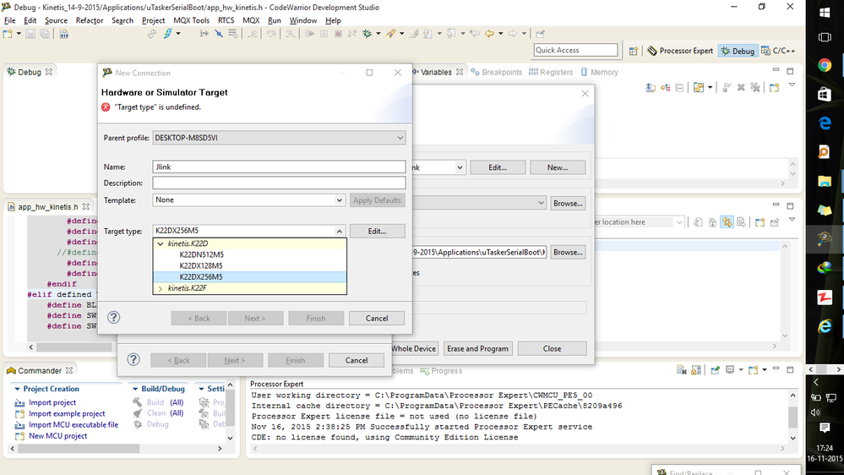Click the Edit... button beside Target type
Screen dimensions: 844x475
coord(377,231)
